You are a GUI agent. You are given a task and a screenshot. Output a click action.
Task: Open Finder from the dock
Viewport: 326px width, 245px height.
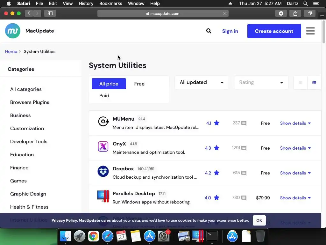click(x=66, y=236)
